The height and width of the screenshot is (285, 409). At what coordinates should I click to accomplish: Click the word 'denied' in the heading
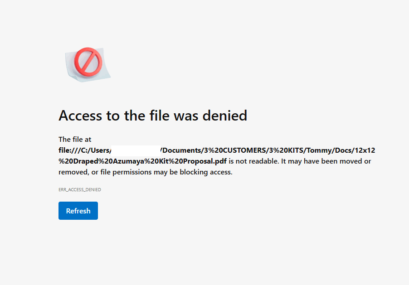[x=225, y=116]
